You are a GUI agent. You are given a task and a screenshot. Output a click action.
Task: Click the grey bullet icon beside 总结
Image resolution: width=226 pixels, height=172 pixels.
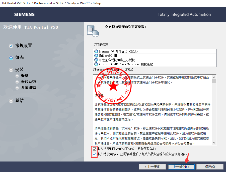[11, 101]
